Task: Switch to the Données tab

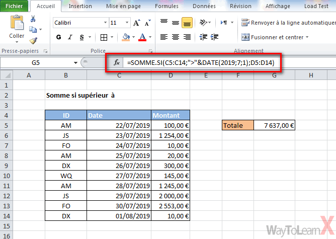Action: point(204,6)
